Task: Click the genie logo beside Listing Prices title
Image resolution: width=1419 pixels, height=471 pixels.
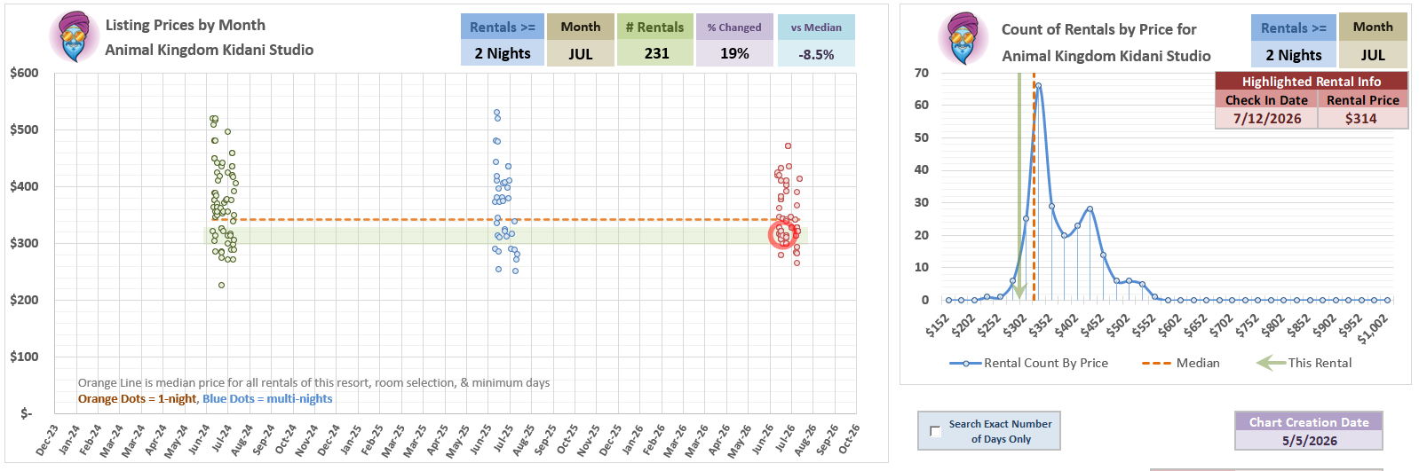Action: [x=75, y=37]
